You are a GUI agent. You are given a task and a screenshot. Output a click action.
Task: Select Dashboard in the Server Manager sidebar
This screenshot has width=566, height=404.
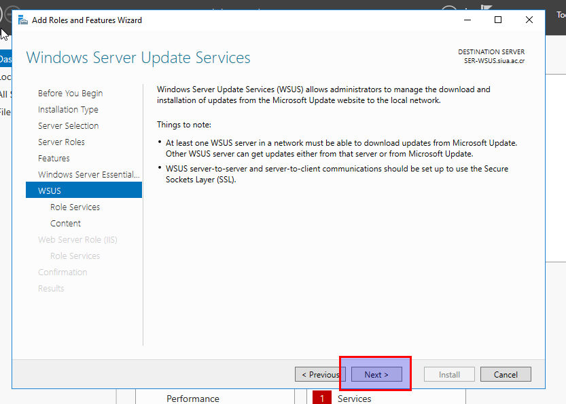5,59
